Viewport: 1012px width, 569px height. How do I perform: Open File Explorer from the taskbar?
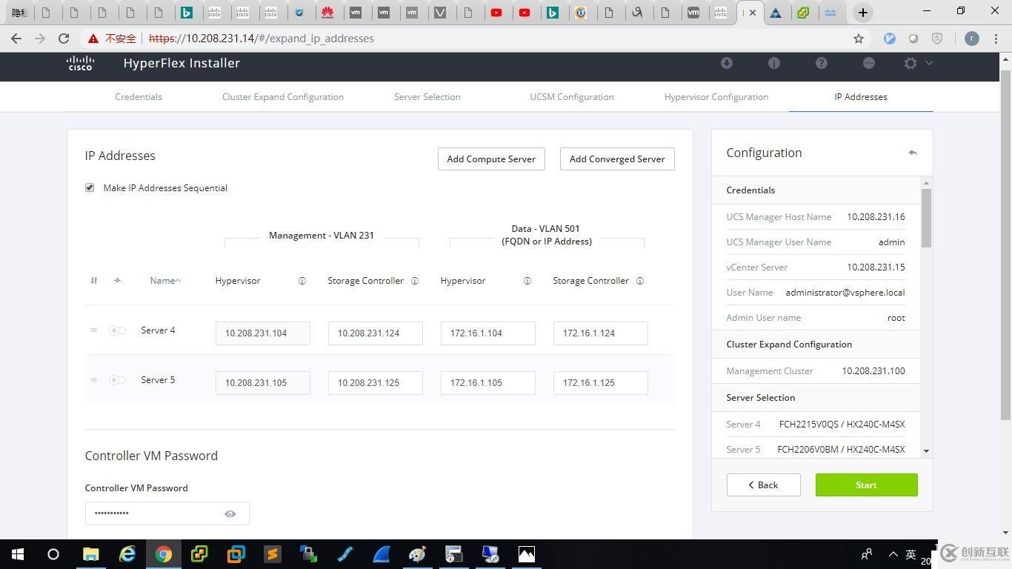90,554
